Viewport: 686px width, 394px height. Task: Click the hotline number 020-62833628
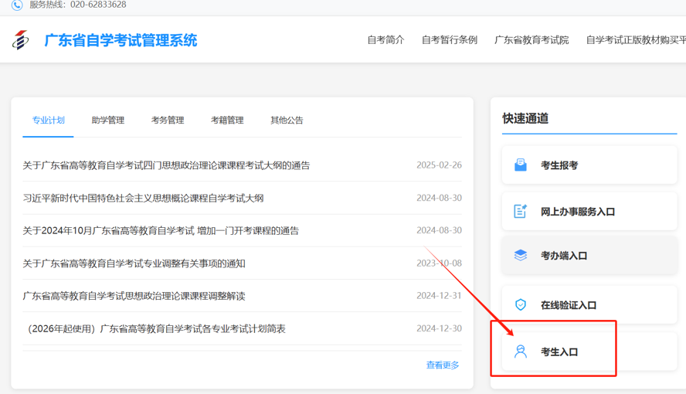coord(98,5)
